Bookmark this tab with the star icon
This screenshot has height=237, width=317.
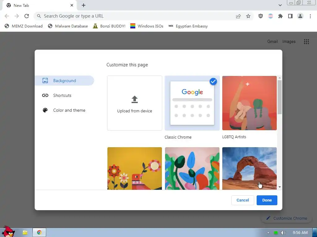[248, 16]
